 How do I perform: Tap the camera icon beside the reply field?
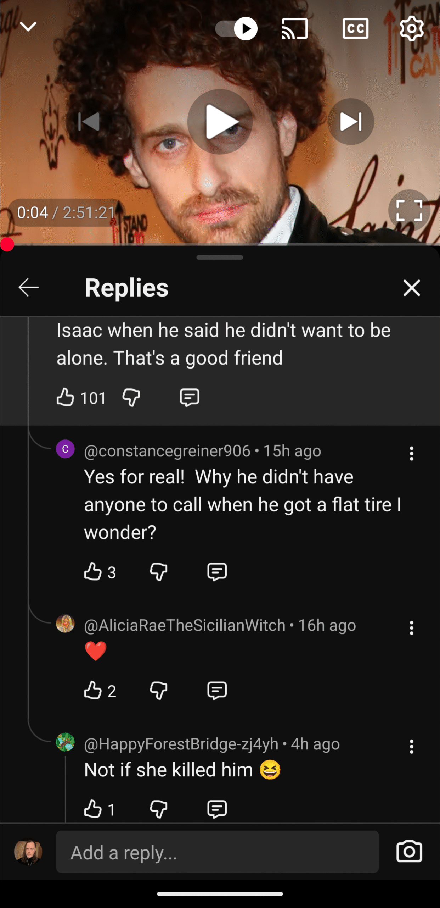click(409, 852)
